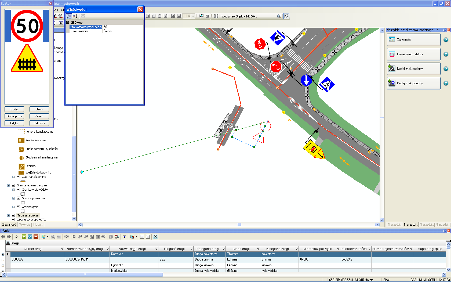The width and height of the screenshot is (451, 282).
Task: Click the help icon beside Zawartość button
Action: click(446, 40)
